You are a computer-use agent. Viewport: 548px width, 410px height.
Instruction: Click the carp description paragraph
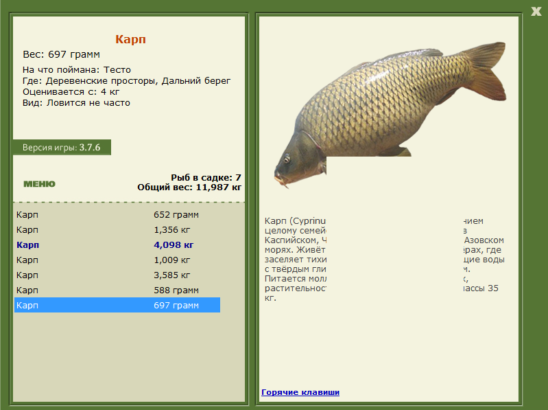[385, 259]
